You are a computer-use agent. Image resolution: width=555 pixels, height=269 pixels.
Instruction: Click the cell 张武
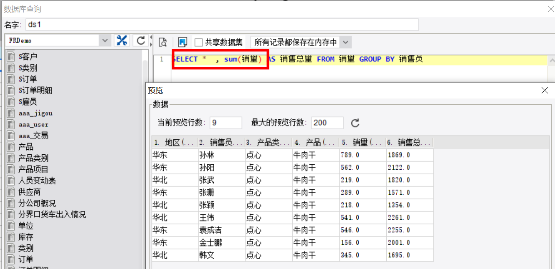click(x=222, y=180)
